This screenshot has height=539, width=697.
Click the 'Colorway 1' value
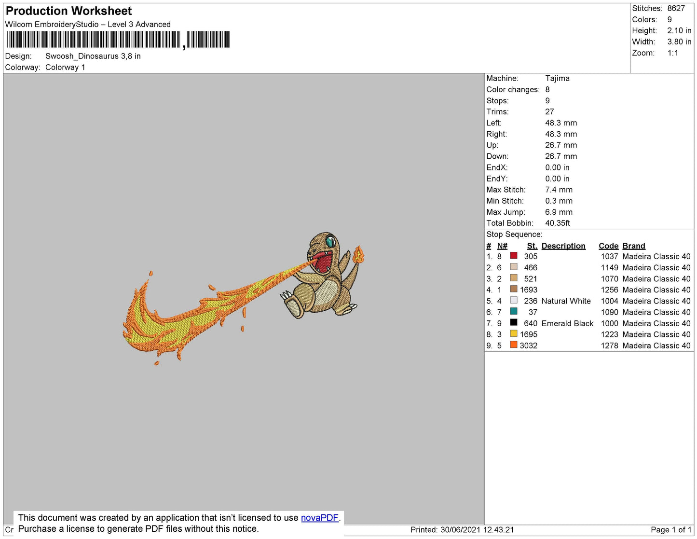coord(65,67)
